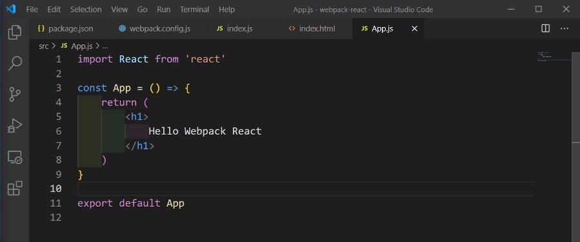Open the Run and Debug view
The height and width of the screenshot is (242, 580).
point(15,126)
